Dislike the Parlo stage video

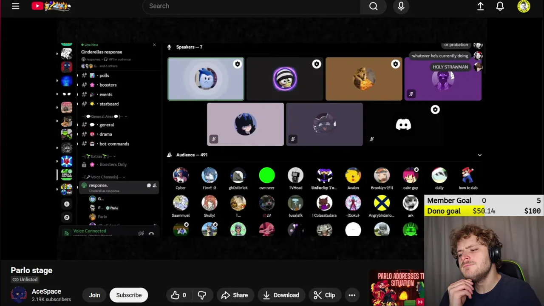click(202, 295)
